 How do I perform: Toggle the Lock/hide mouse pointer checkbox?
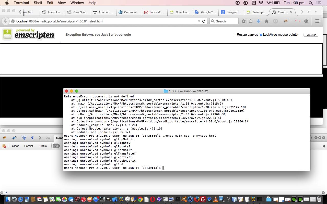click(261, 35)
